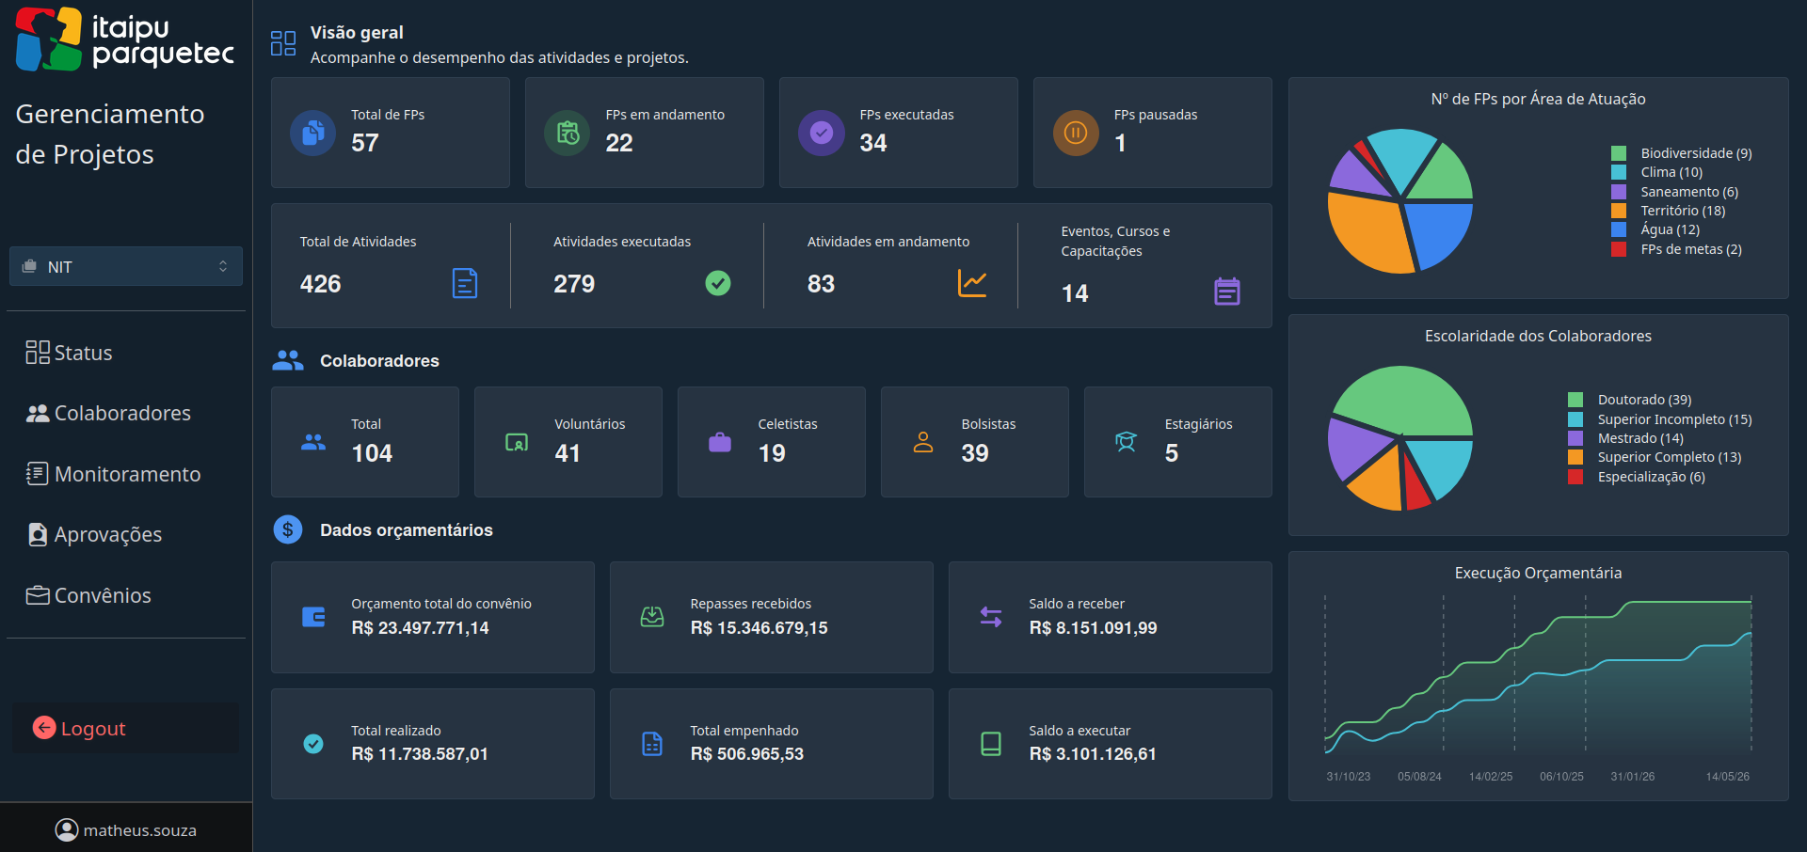Click the Colaboradores section people icon

[x=288, y=360]
